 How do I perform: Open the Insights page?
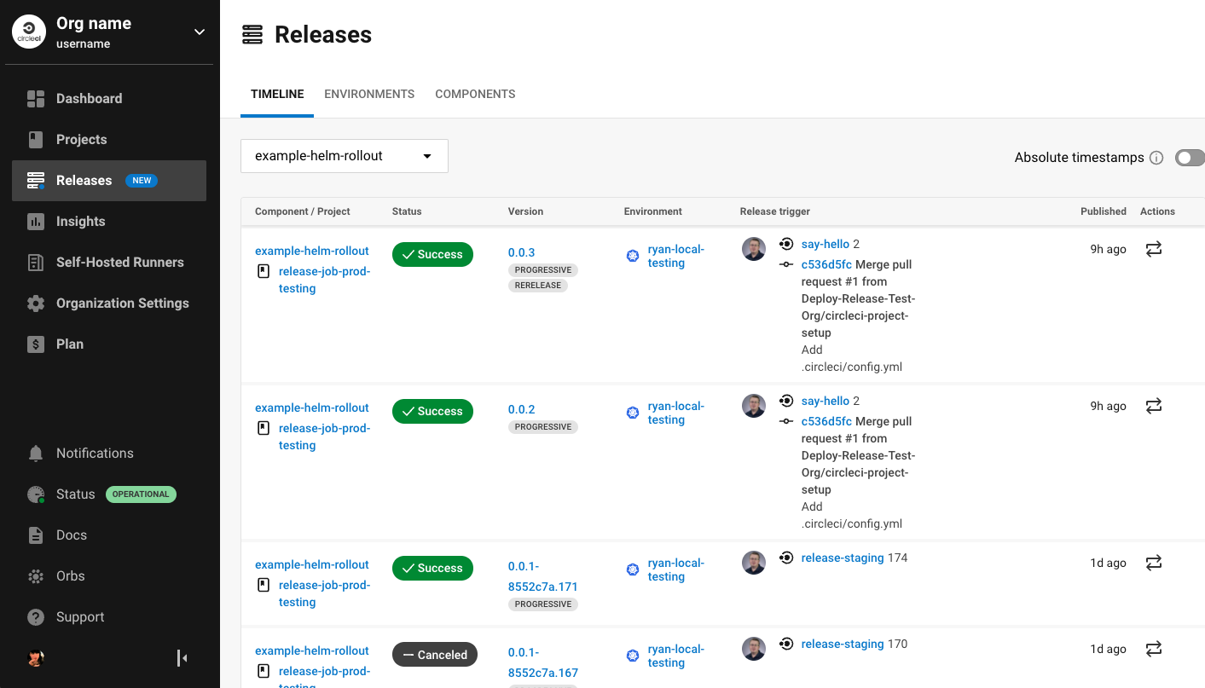[x=81, y=221]
